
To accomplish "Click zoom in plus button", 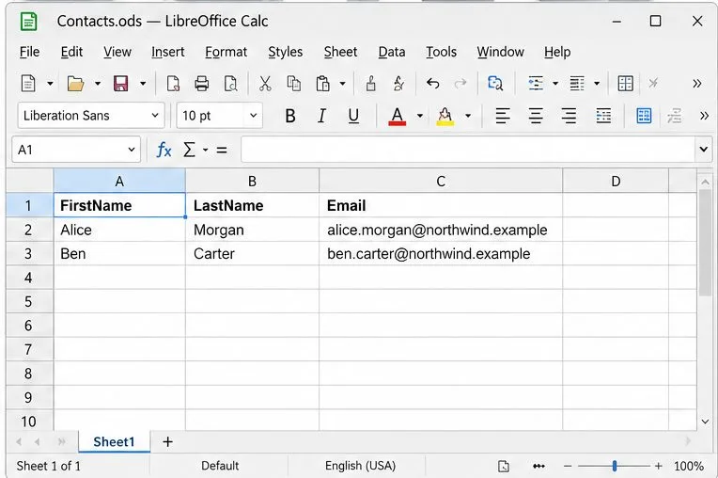I will (659, 466).
